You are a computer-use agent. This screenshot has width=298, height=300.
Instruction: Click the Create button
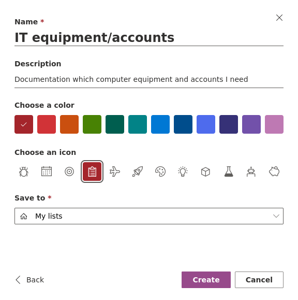click(x=206, y=280)
